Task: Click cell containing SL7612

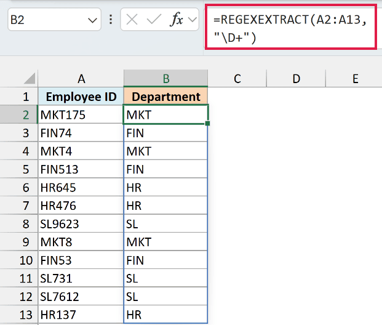Action: tap(81, 296)
